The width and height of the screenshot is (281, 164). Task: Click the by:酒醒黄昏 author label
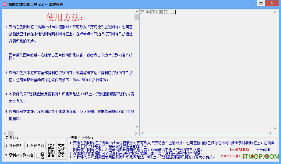point(240,150)
